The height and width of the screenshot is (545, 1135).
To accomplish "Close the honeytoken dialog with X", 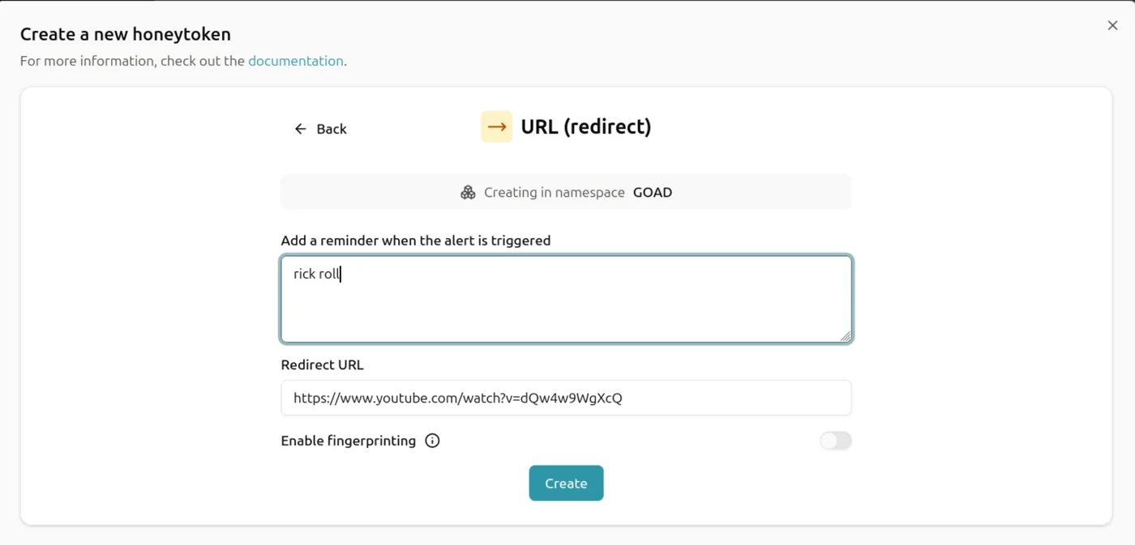I will 1112,26.
